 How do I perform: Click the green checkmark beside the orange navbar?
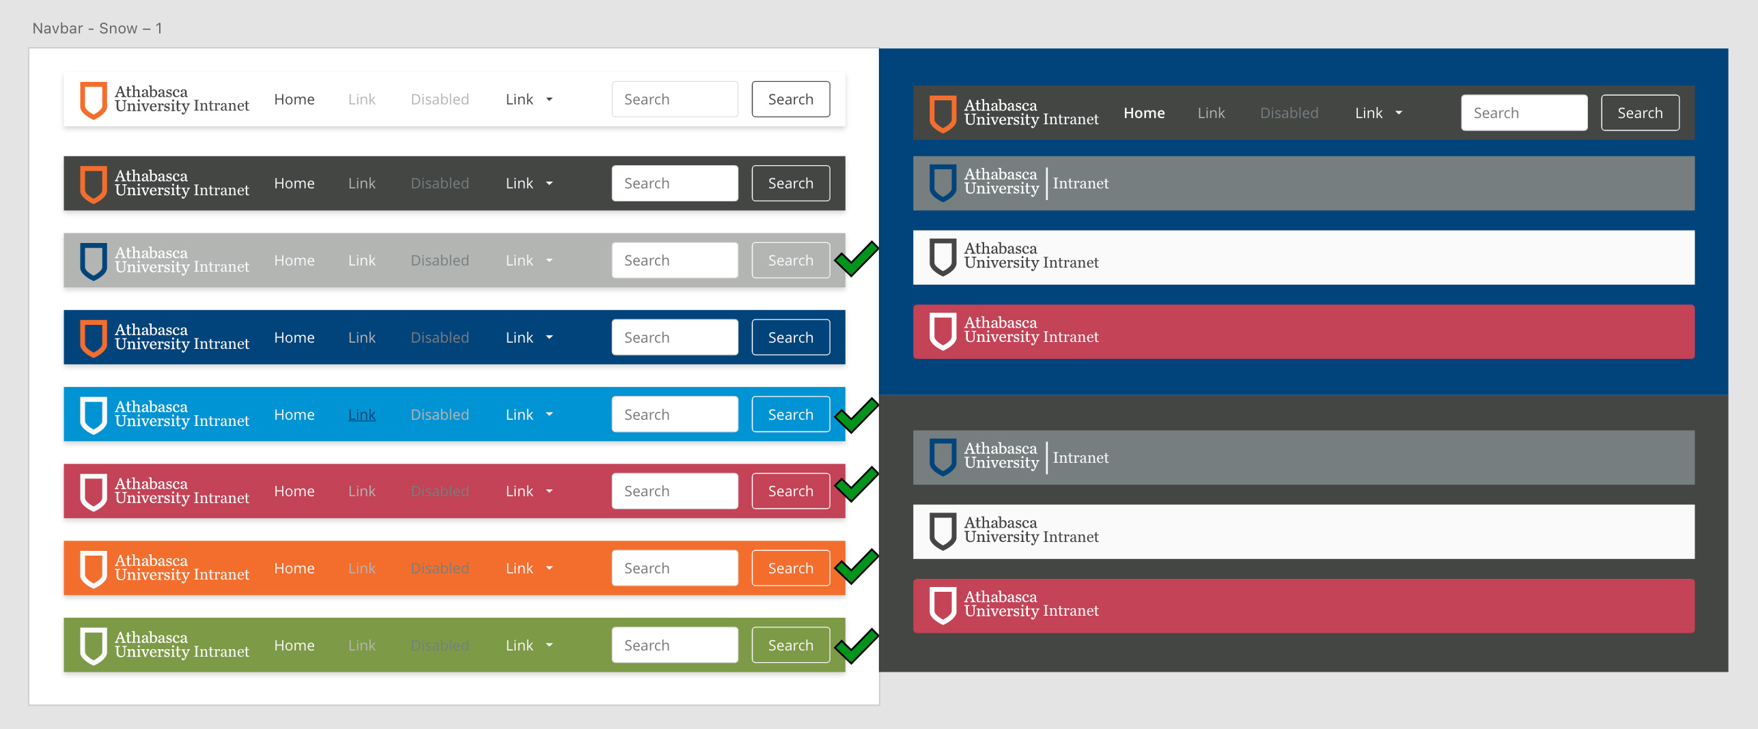[x=856, y=567]
